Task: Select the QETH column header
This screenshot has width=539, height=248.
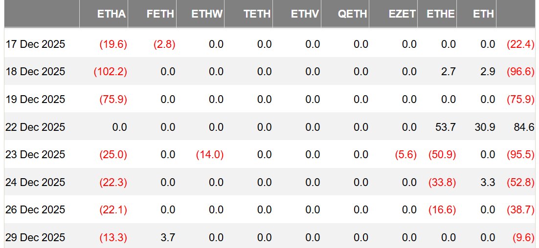Action: [352, 14]
